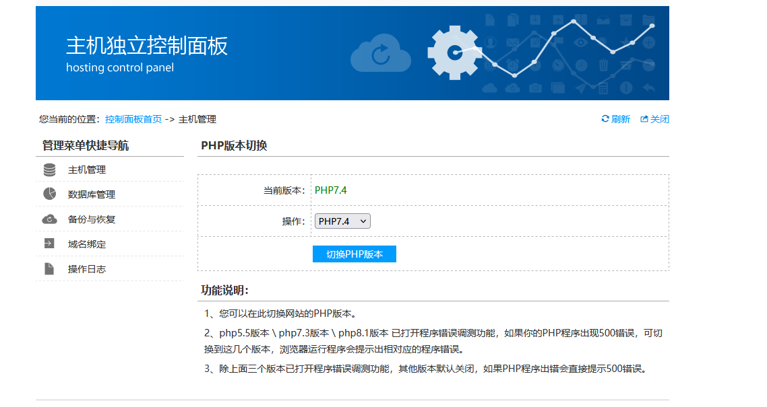
Task: Click the 备份与恢复 cloud icon
Action: coord(49,219)
